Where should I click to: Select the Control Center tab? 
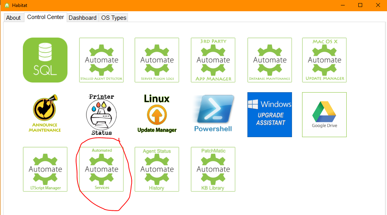45,17
